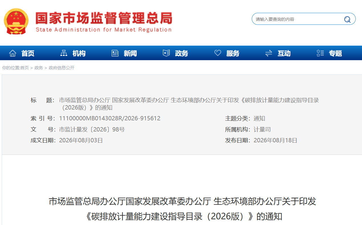Click the heart icon beside 服务

(218, 53)
